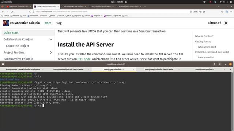Open the craigslist ad bookmark
The image size is (234, 131).
tap(97, 16)
